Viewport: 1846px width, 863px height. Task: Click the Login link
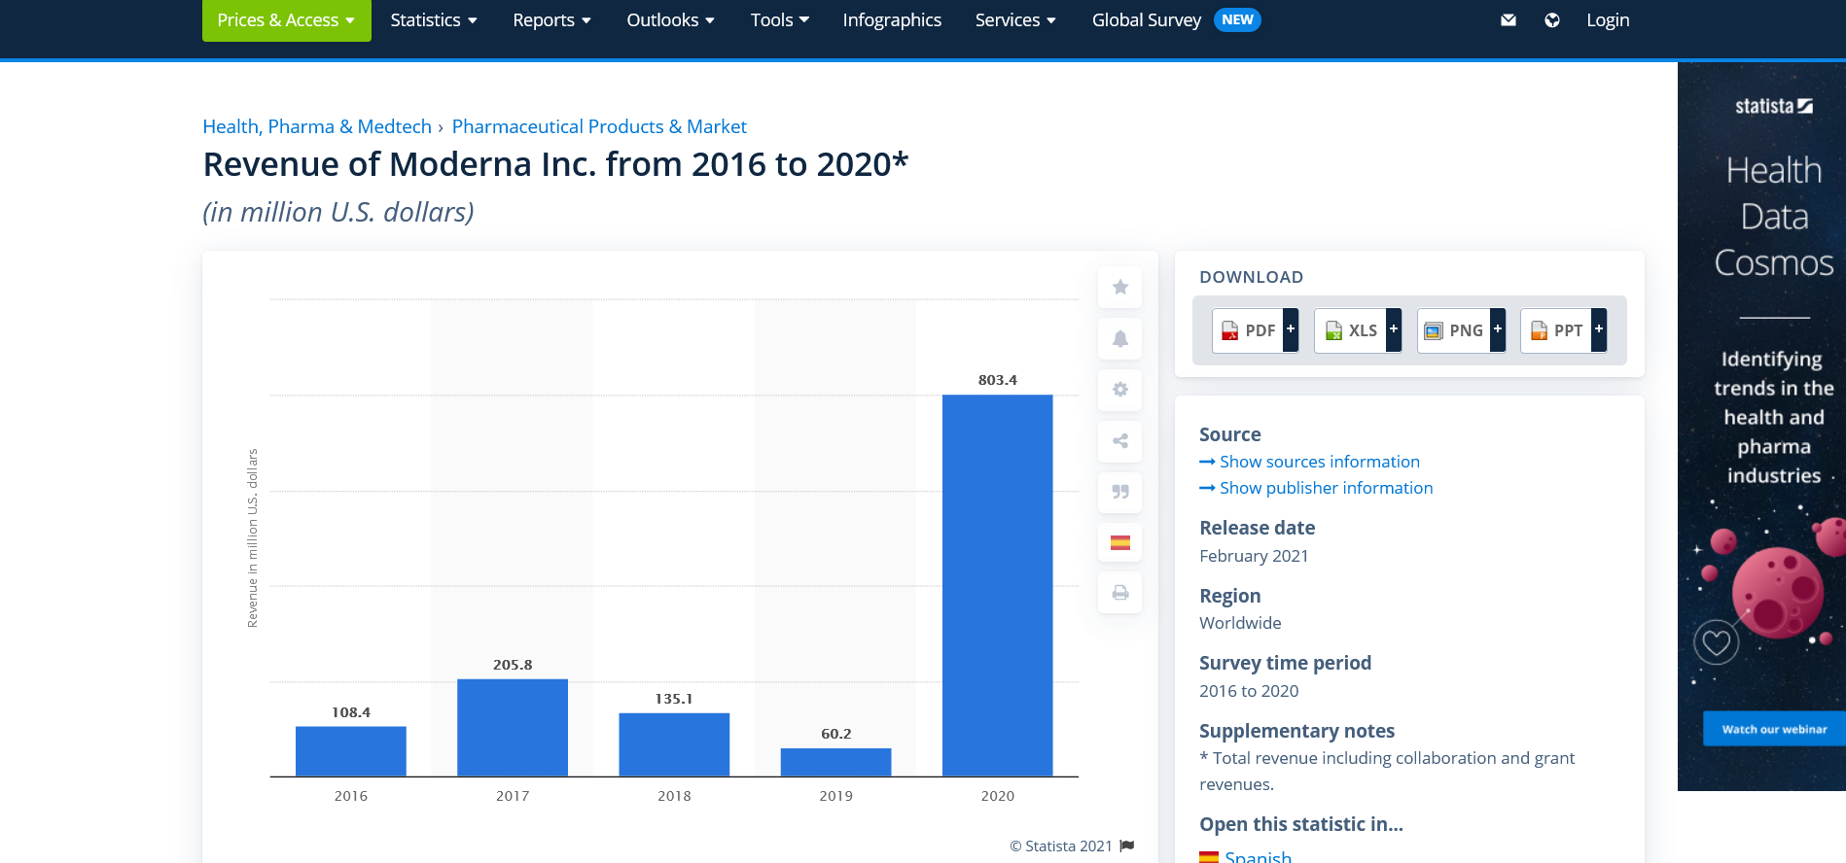pos(1608,20)
